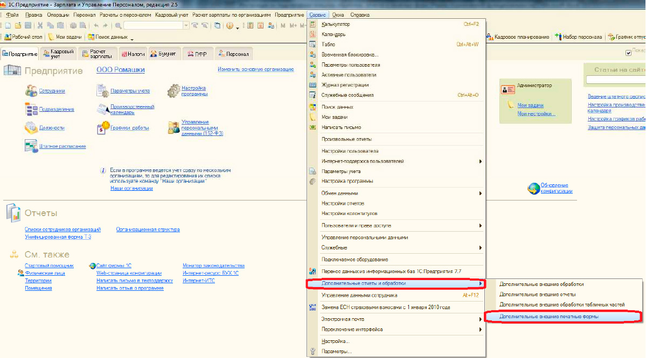Open the ООО Ромашки organization link

tap(120, 70)
